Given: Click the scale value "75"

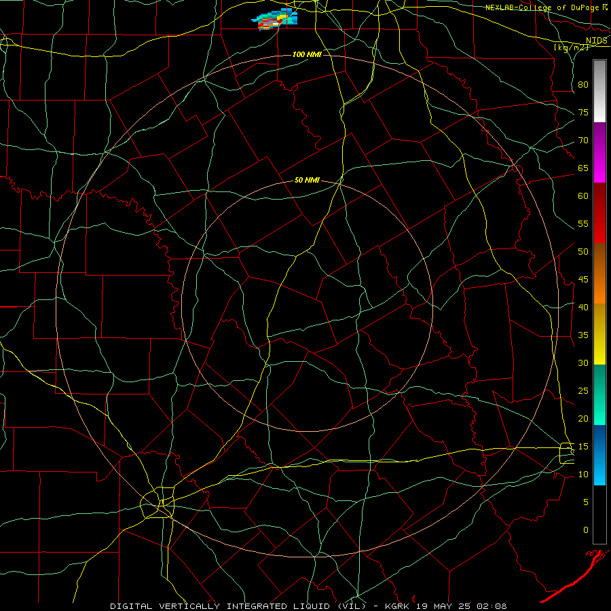Looking at the screenshot, I should click(x=583, y=113).
